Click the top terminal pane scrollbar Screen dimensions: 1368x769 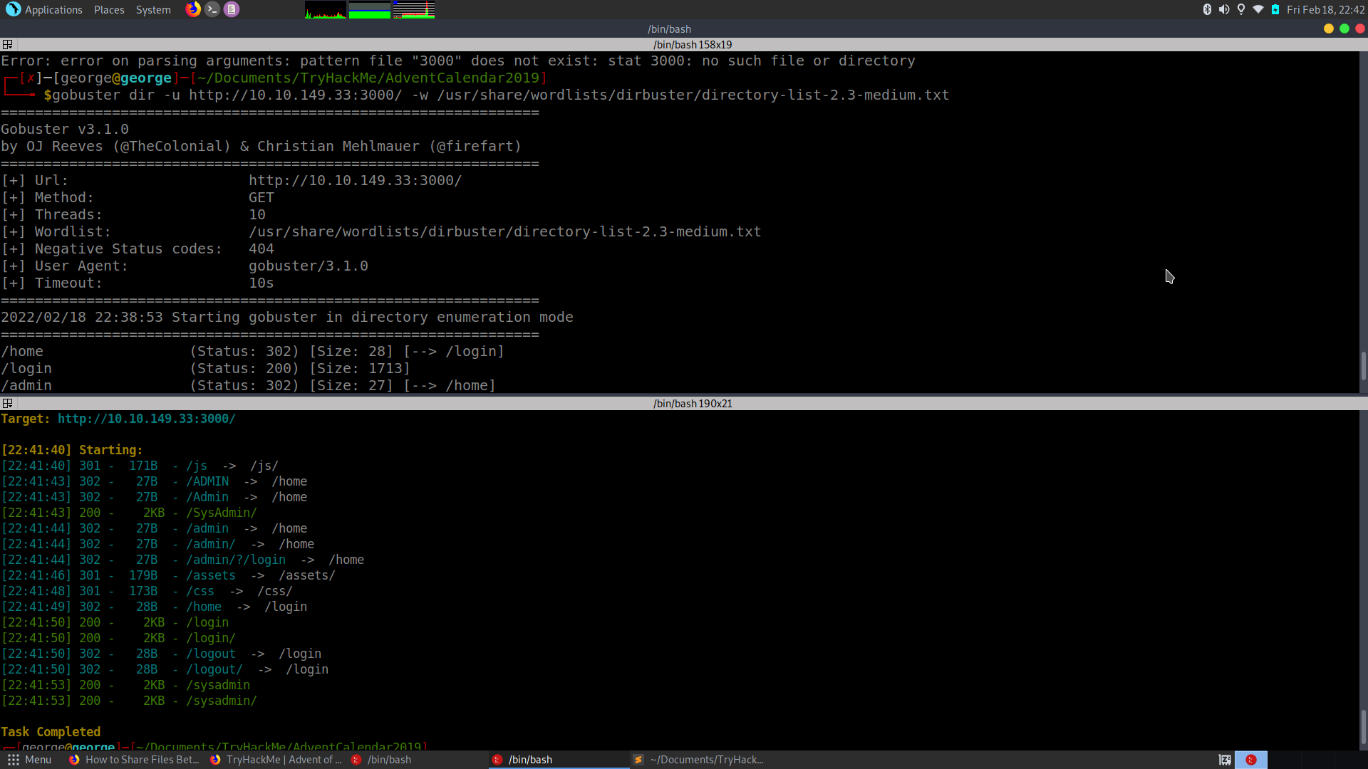1363,365
